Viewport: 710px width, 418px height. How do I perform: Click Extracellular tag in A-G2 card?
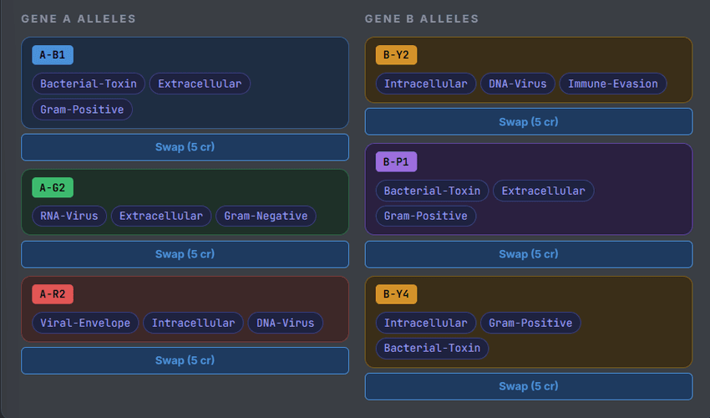click(x=161, y=216)
